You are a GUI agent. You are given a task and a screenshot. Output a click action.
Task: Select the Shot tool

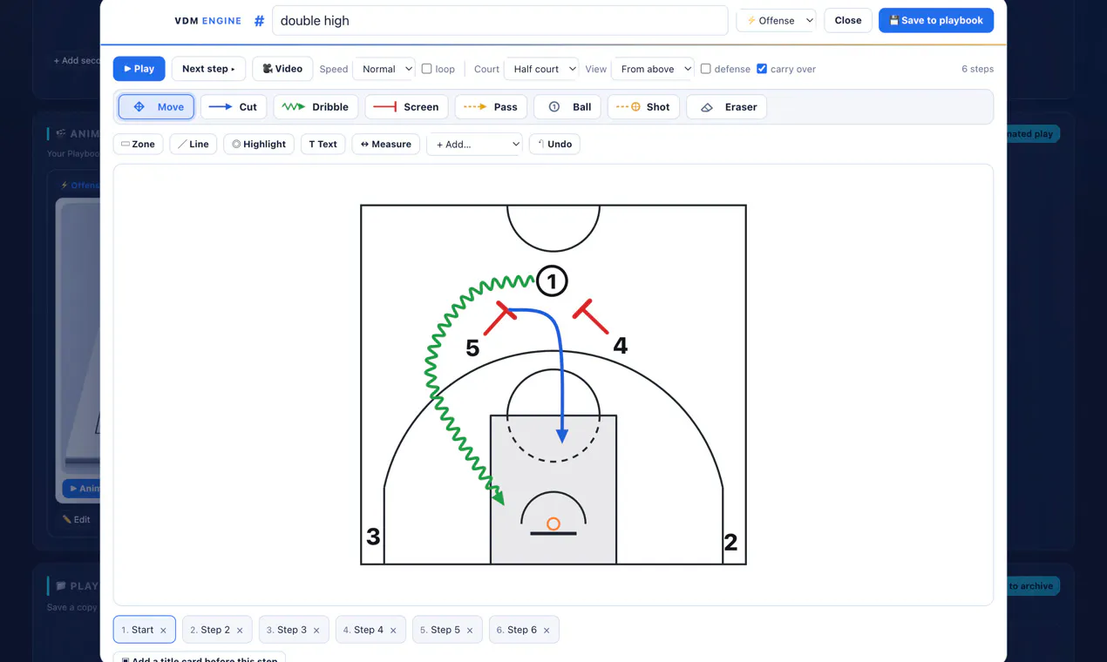coord(643,107)
